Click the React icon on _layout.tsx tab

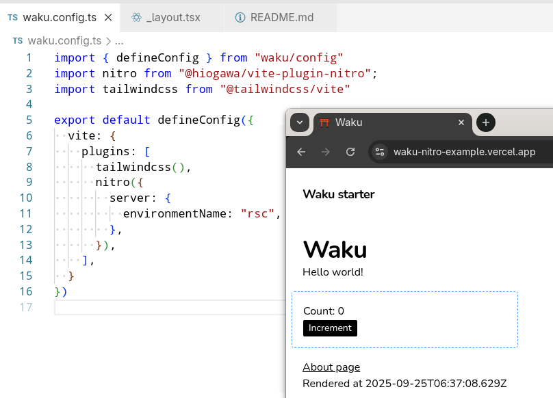click(136, 17)
